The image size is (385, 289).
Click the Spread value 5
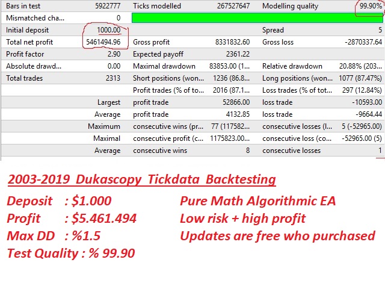click(x=380, y=30)
